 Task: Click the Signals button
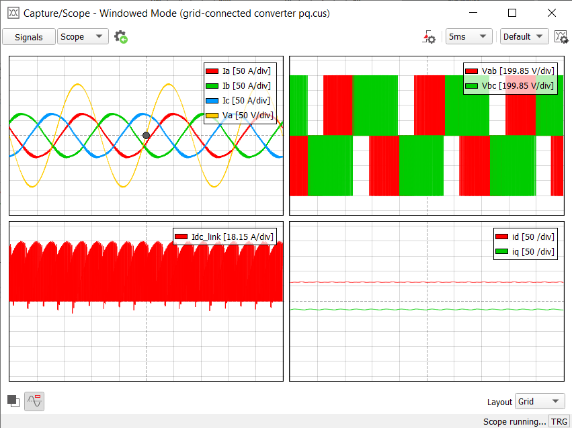pyautogui.click(x=29, y=37)
